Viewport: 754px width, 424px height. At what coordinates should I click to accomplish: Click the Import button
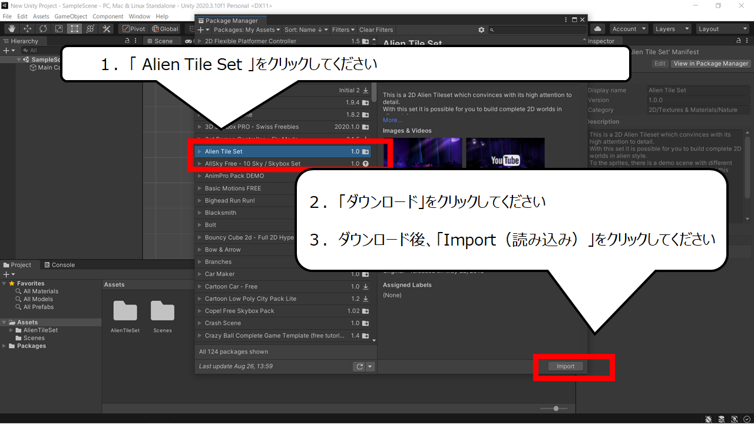(x=565, y=366)
